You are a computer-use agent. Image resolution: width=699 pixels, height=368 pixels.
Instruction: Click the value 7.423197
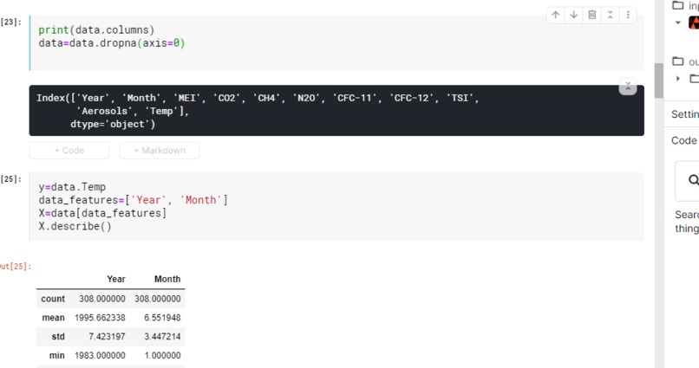pyautogui.click(x=107, y=337)
